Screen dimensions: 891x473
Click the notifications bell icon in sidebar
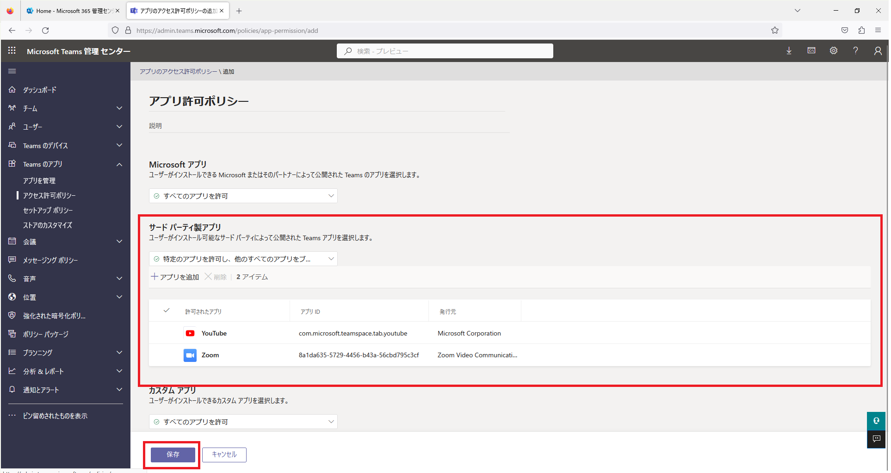tap(12, 390)
